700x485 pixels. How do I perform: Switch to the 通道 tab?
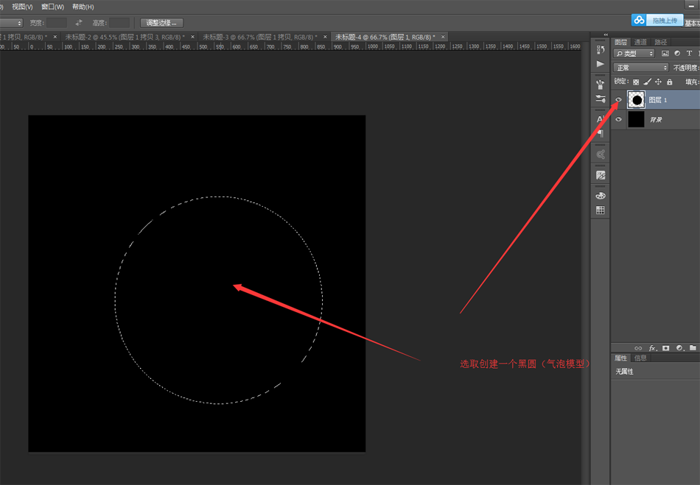coord(640,42)
